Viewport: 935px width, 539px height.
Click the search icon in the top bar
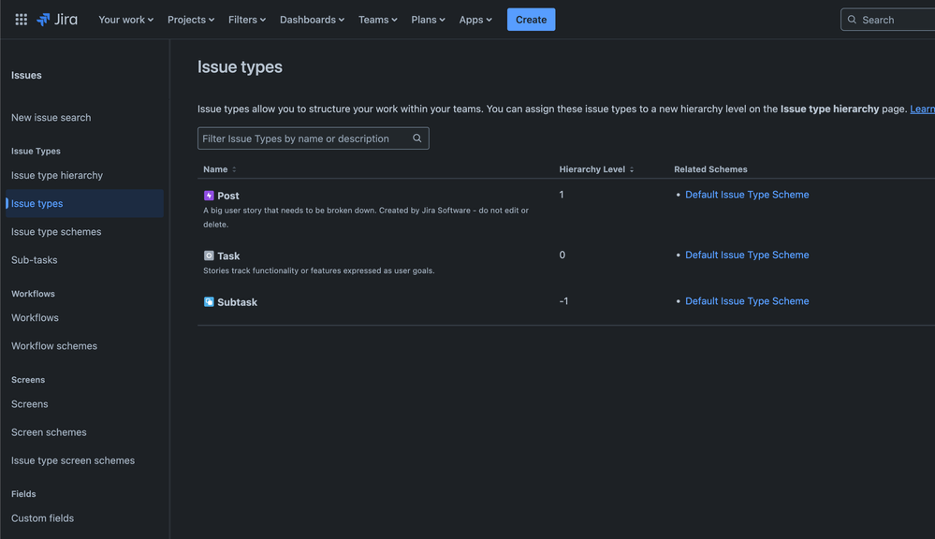point(851,19)
